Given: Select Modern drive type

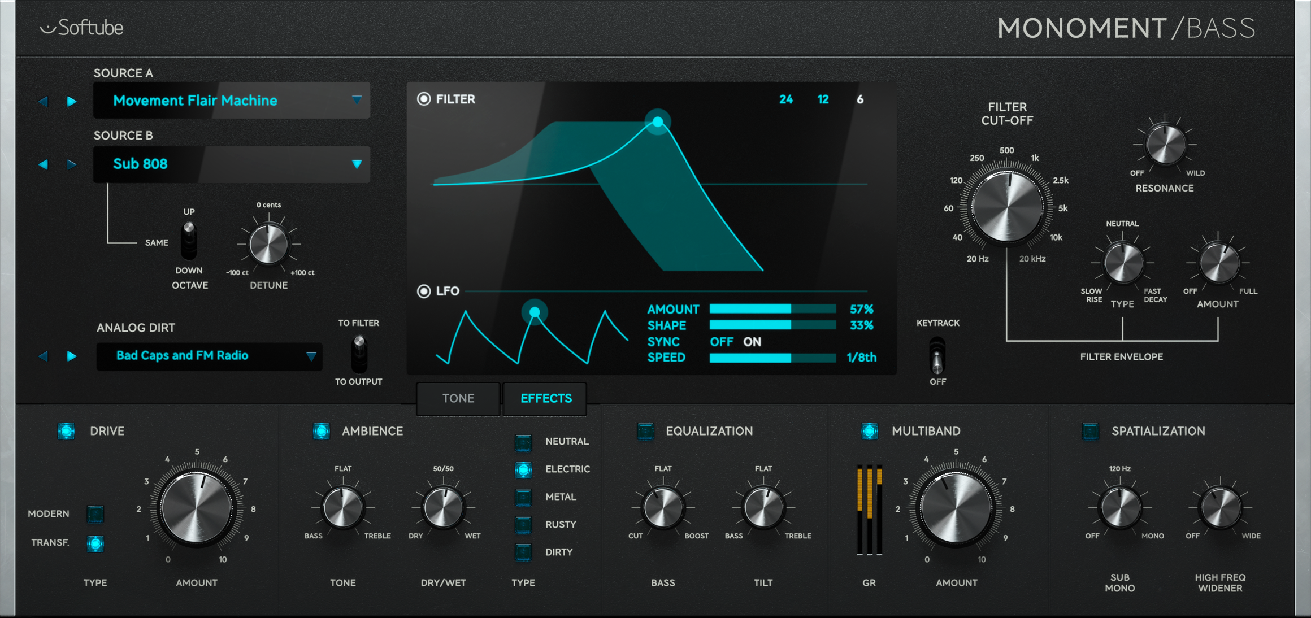Looking at the screenshot, I should [x=95, y=514].
